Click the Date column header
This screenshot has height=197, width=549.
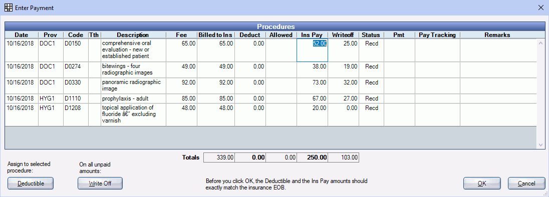coord(22,35)
